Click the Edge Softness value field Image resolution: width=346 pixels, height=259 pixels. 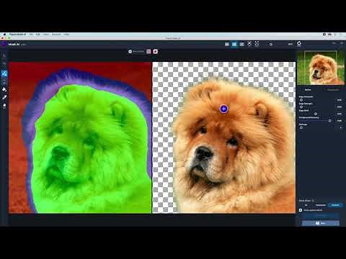(x=340, y=100)
